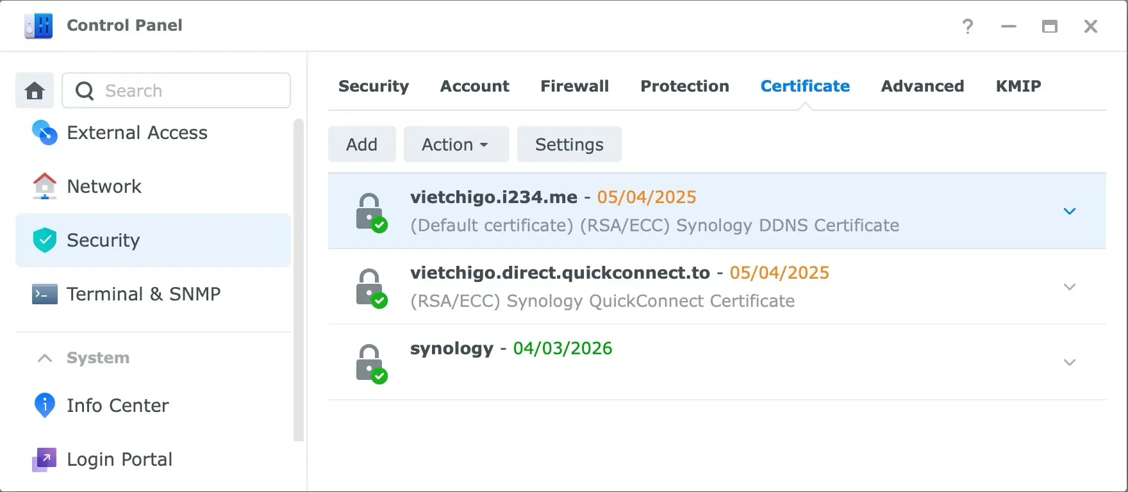Screen dimensions: 1128x492
Task: Click the Home icon in sidebar
Action: (35, 90)
